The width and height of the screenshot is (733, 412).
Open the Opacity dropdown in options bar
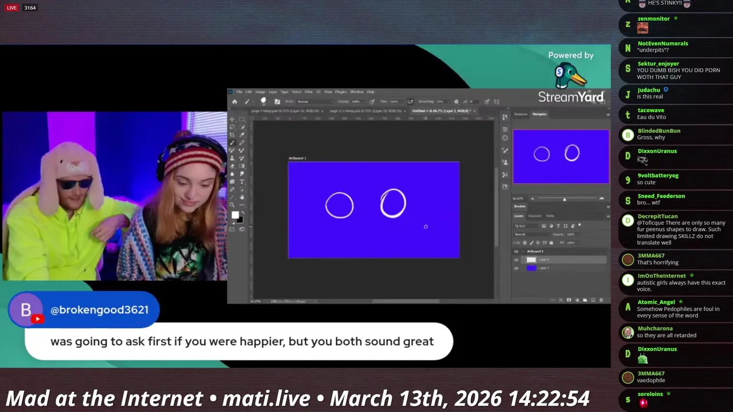click(x=364, y=101)
